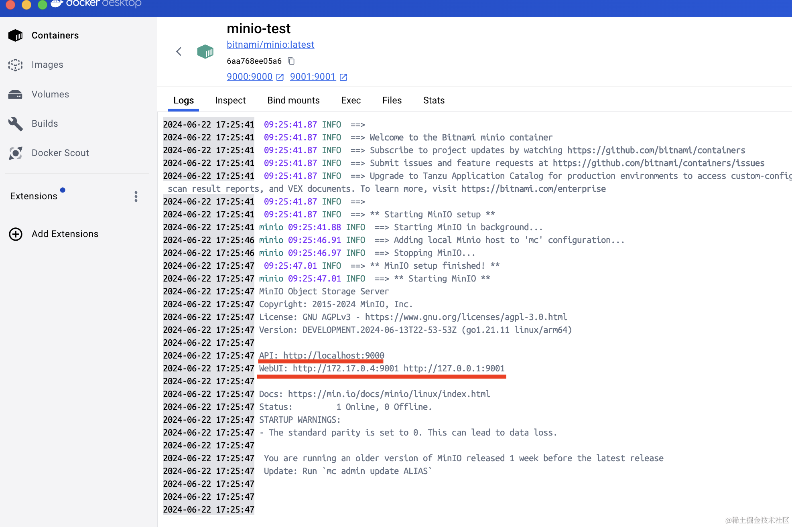Switch to the Inspect tab
The image size is (792, 527).
[x=230, y=100]
